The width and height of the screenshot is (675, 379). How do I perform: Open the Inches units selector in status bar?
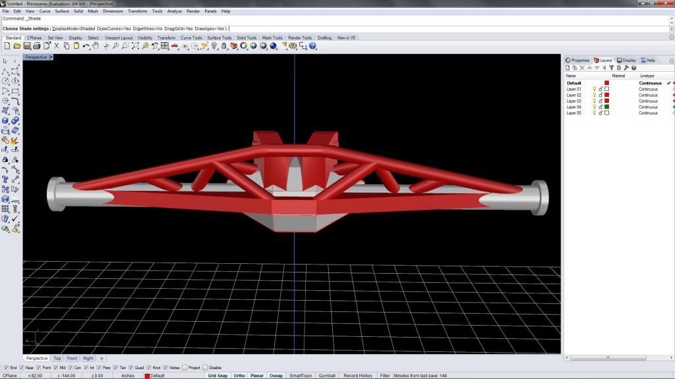[128, 376]
